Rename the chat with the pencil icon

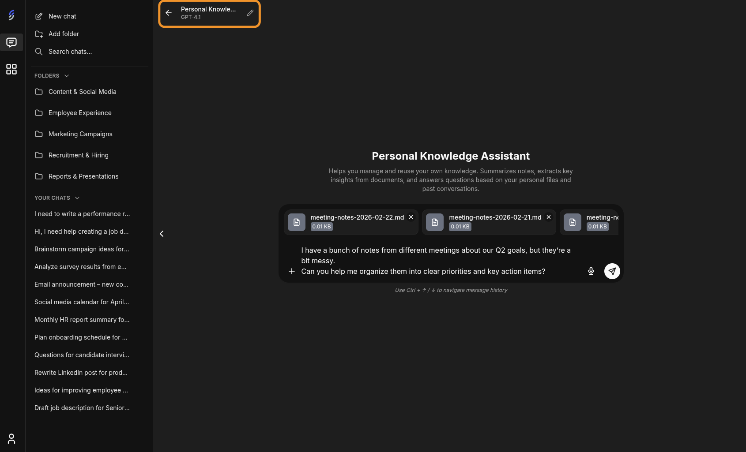click(x=250, y=13)
